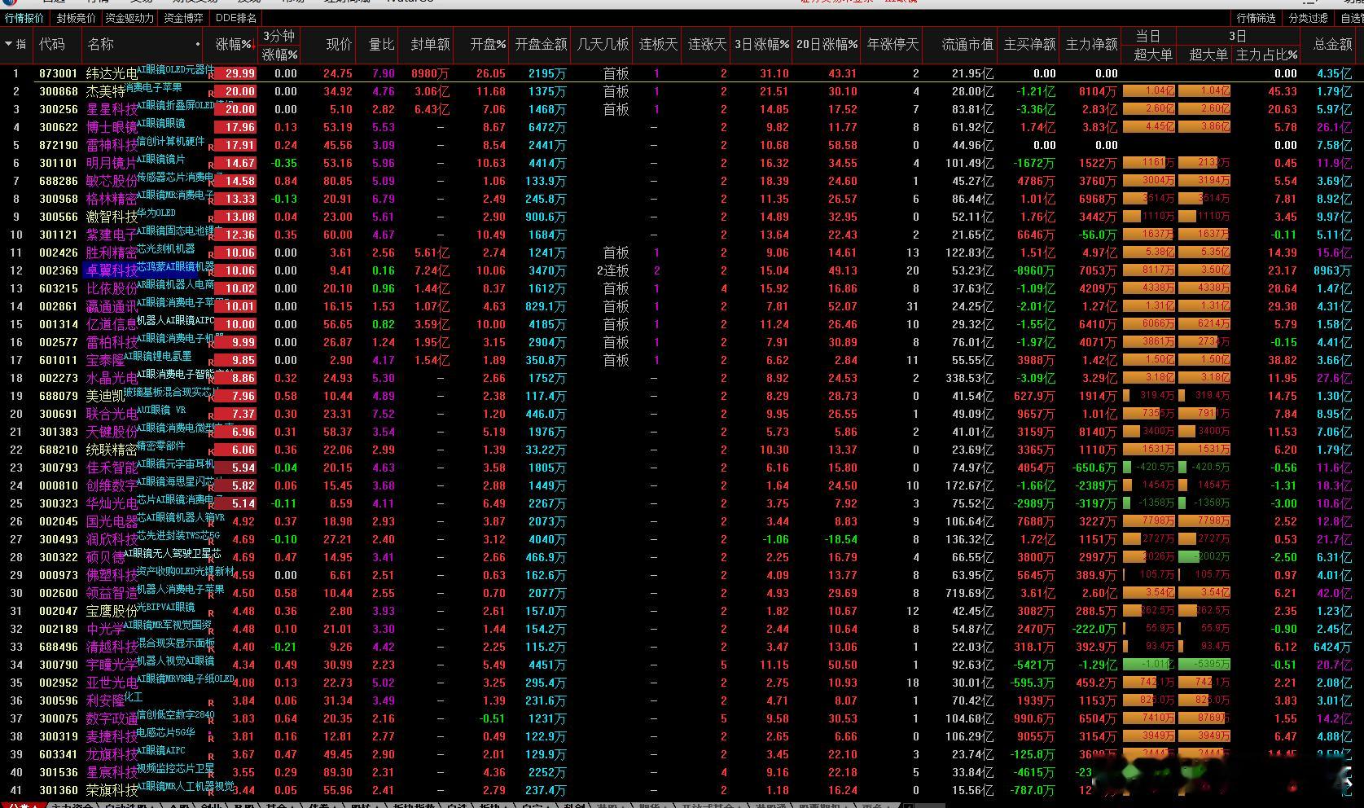Select stock name 亿道信息
This screenshot has height=808, width=1364.
pos(112,324)
